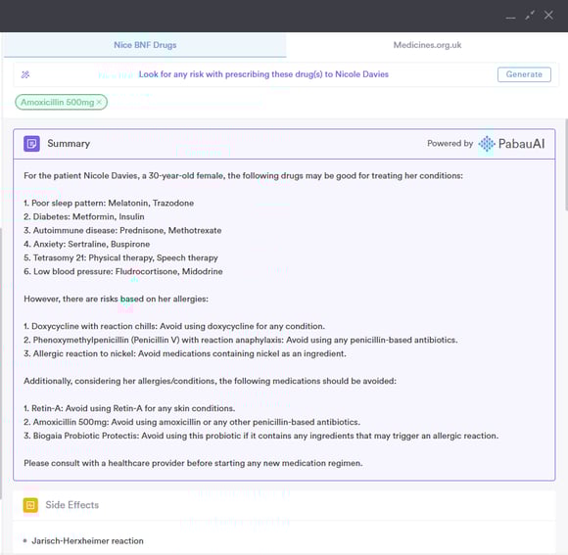This screenshot has height=555, width=568.
Task: Select the Jarisch-Herxheimer reaction item
Action: [x=87, y=541]
